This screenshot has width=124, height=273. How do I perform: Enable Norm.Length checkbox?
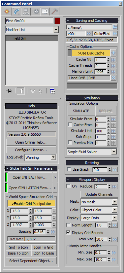coord(69,225)
